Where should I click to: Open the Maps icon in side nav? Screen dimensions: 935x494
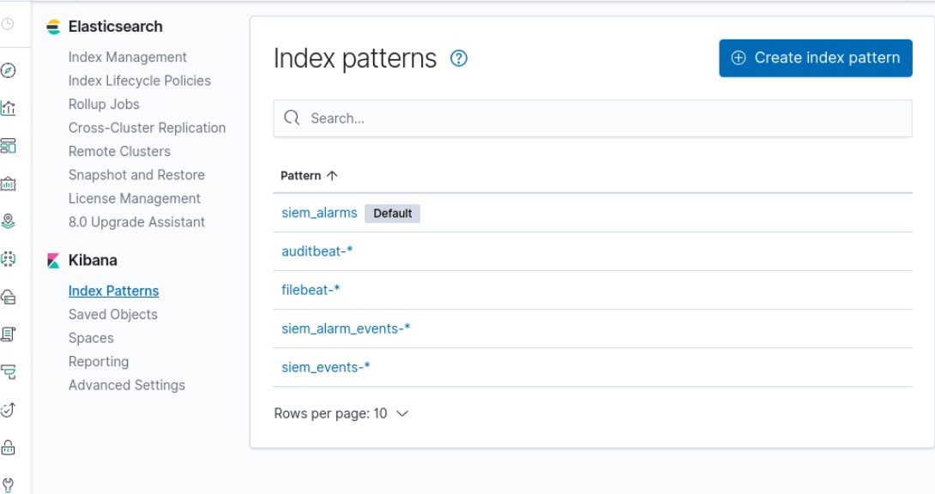coord(8,221)
